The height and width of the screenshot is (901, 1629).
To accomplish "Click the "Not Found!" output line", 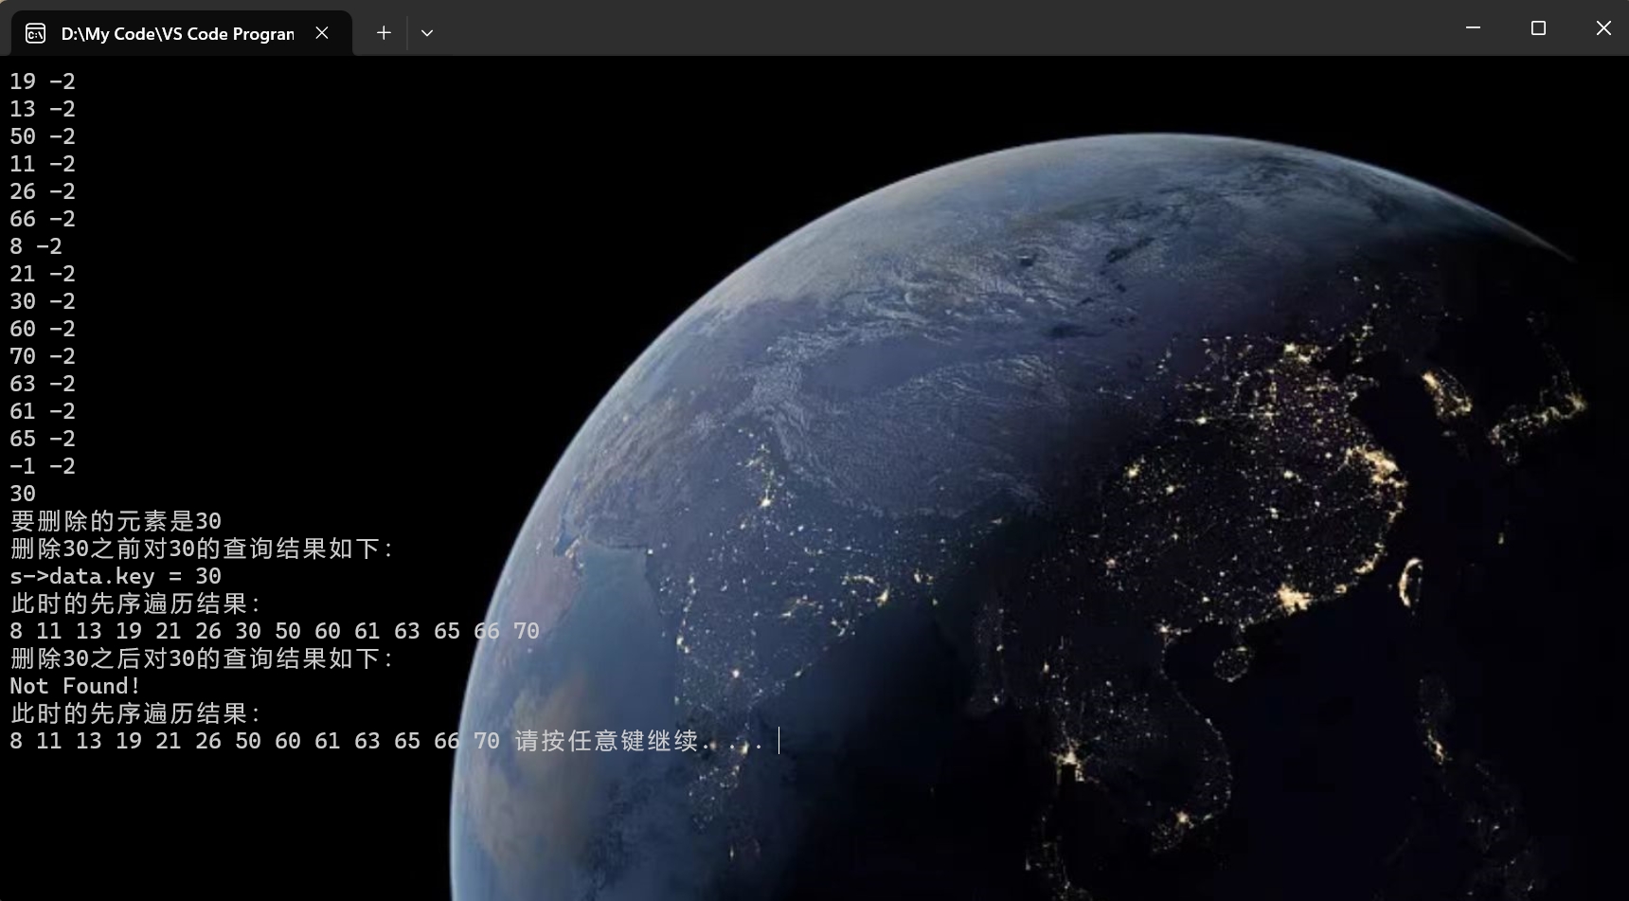I will pos(76,686).
